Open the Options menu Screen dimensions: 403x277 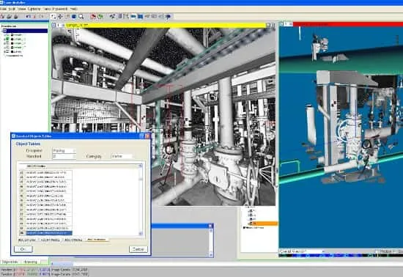click(34, 9)
